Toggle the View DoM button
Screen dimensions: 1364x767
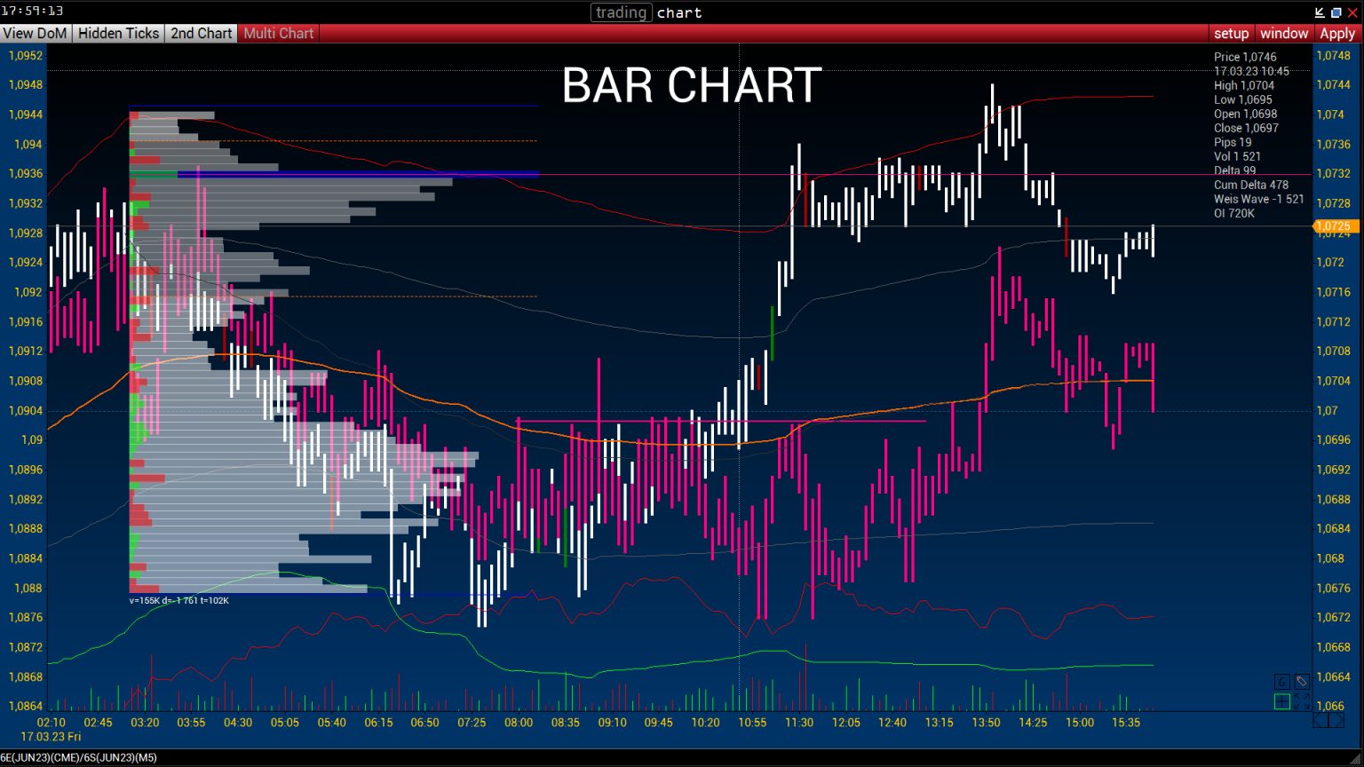click(36, 33)
